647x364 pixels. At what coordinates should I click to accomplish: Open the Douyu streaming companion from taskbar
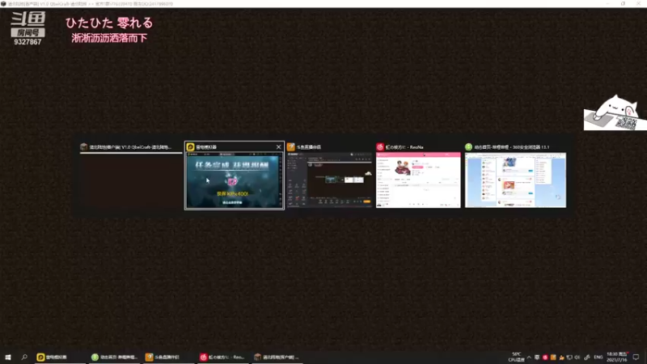click(168, 357)
